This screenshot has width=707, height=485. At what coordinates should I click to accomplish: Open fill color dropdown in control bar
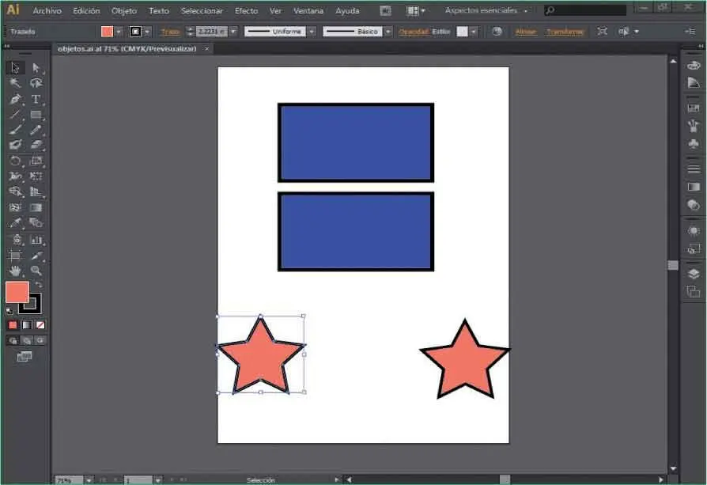119,32
